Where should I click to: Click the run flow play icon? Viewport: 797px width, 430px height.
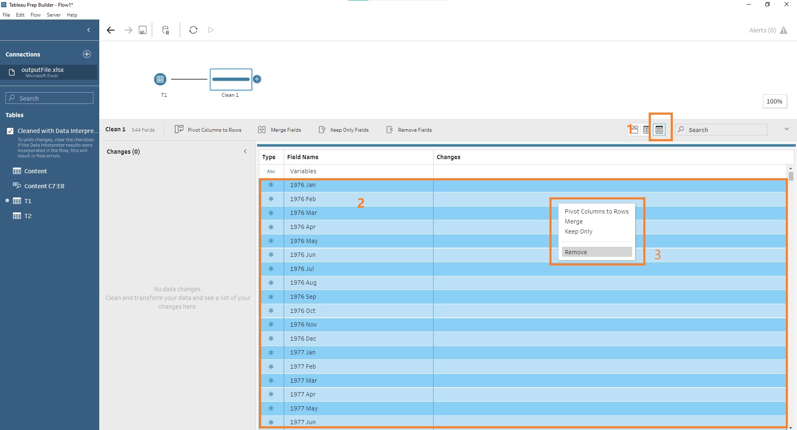click(211, 30)
